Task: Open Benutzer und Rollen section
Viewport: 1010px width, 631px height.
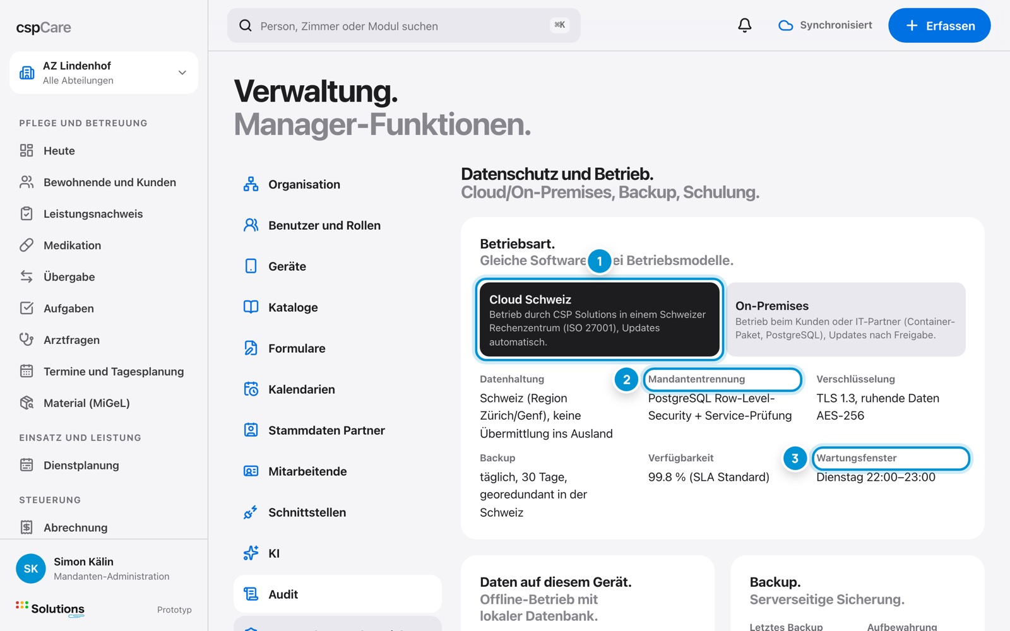Action: pos(338,225)
